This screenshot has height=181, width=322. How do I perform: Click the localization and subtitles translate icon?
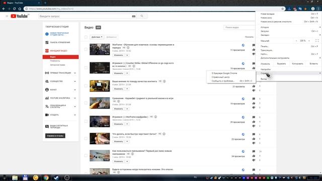click(x=47, y=107)
